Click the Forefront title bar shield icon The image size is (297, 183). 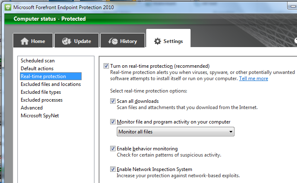(6, 8)
